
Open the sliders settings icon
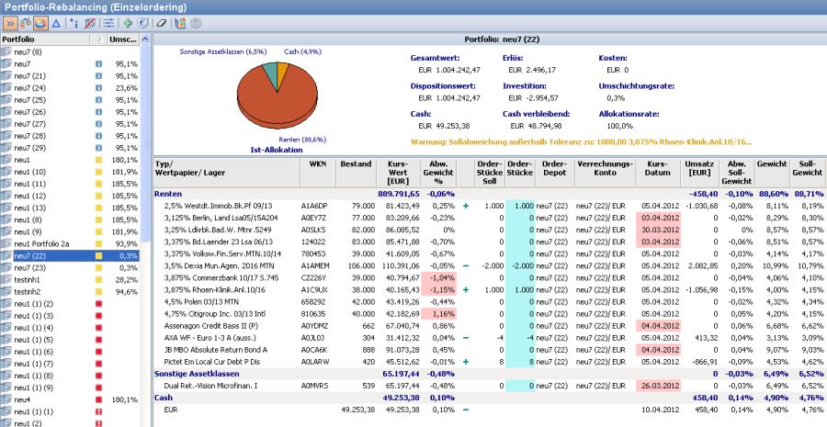(108, 22)
